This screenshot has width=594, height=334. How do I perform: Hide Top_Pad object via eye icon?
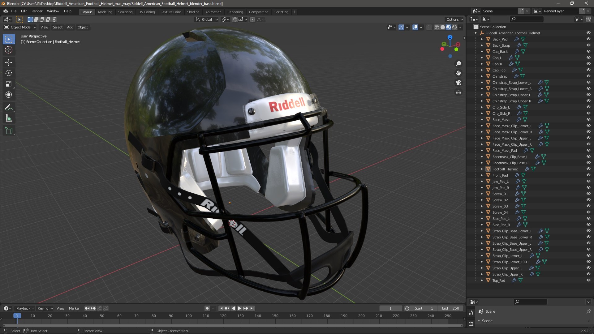point(588,280)
